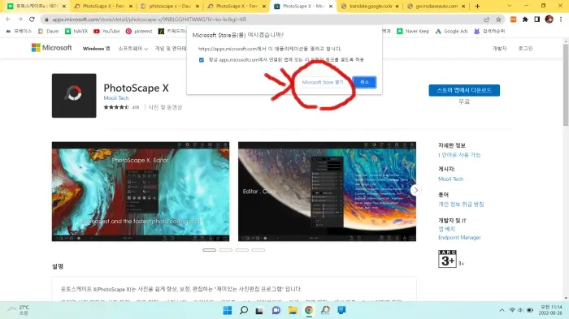Open the blue monitor app on the taskbar
Screen dimensions: 569x319
(341, 310)
